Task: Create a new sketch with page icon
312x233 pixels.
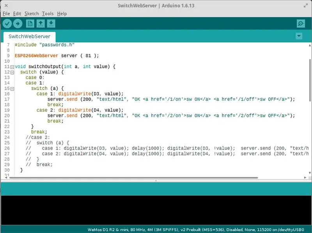Action: (30, 24)
